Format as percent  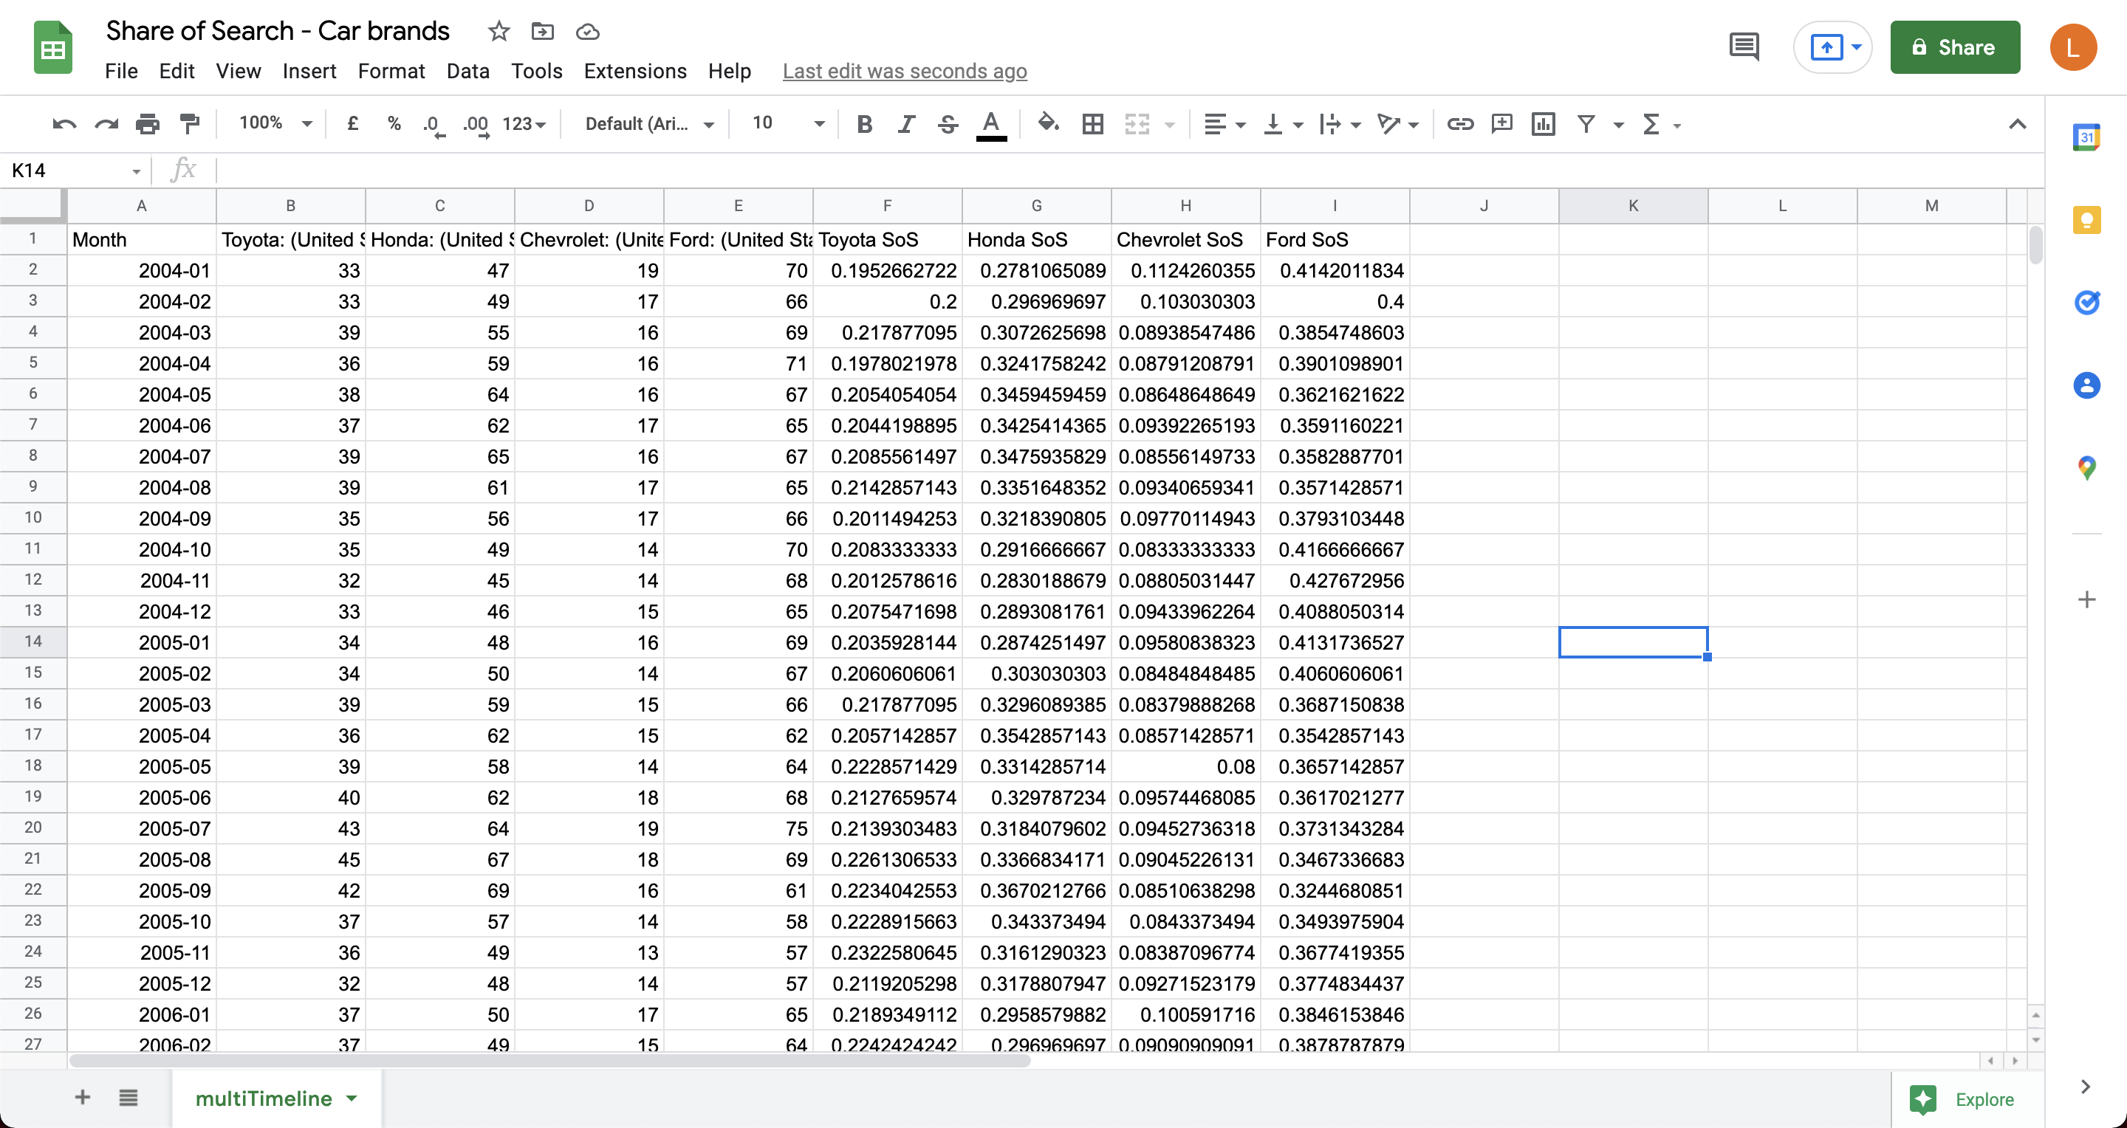(x=394, y=124)
